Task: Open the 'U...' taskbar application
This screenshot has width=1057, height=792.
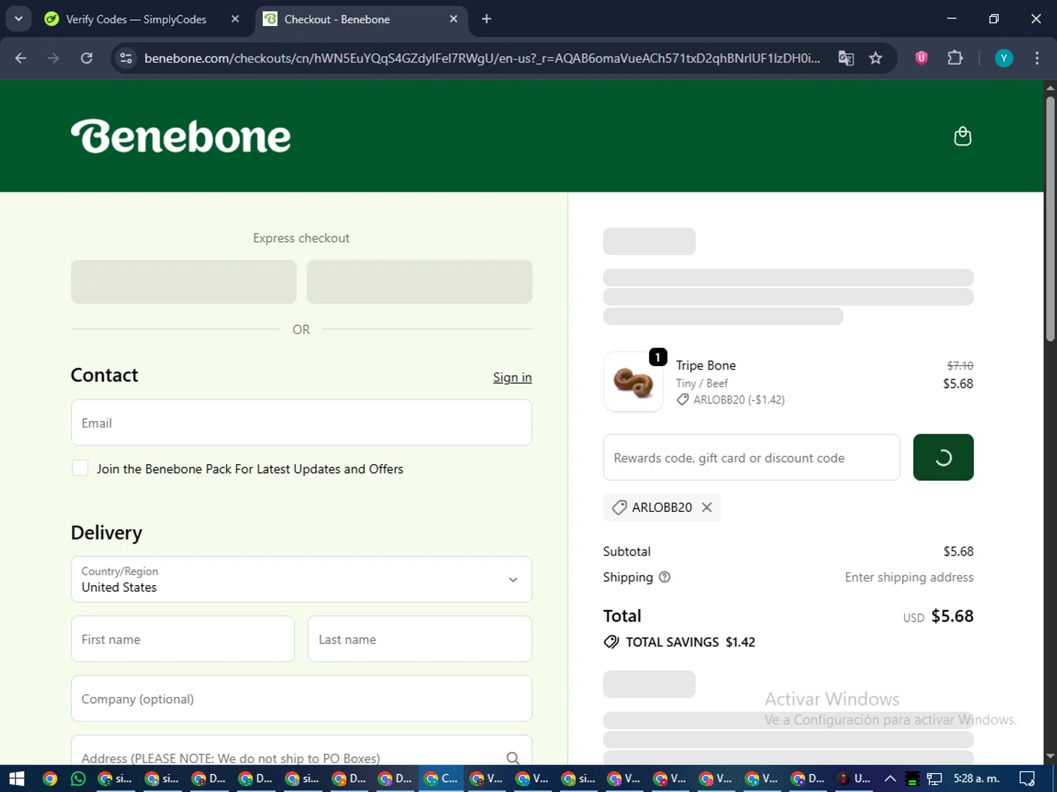Action: (854, 778)
